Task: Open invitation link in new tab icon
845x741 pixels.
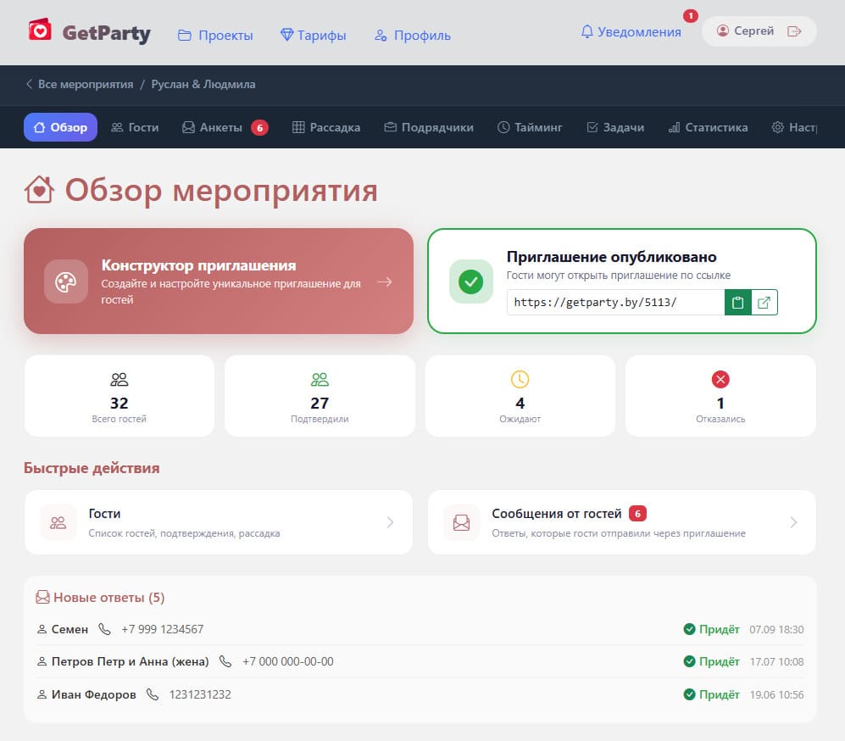Action: point(764,303)
